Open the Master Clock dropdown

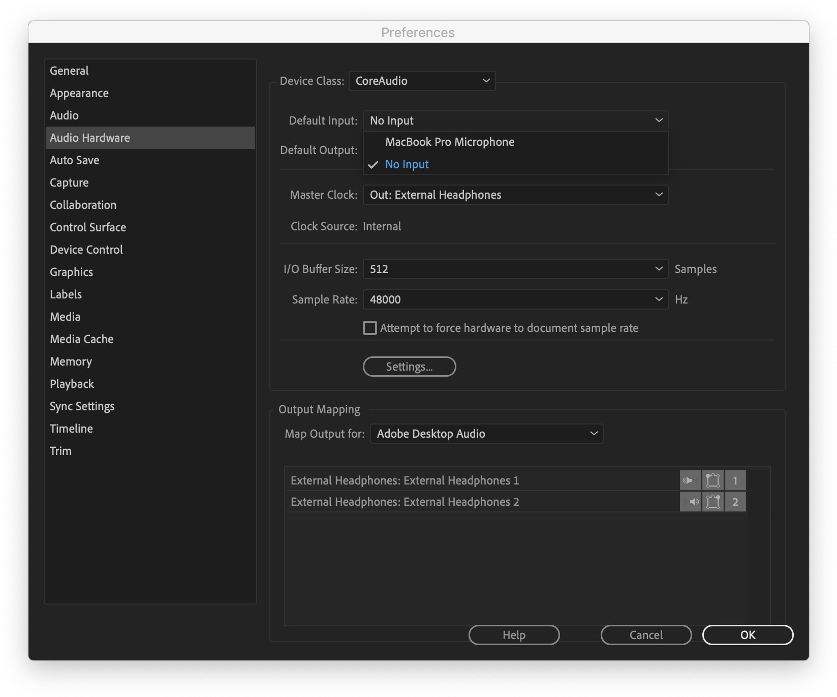click(x=515, y=195)
